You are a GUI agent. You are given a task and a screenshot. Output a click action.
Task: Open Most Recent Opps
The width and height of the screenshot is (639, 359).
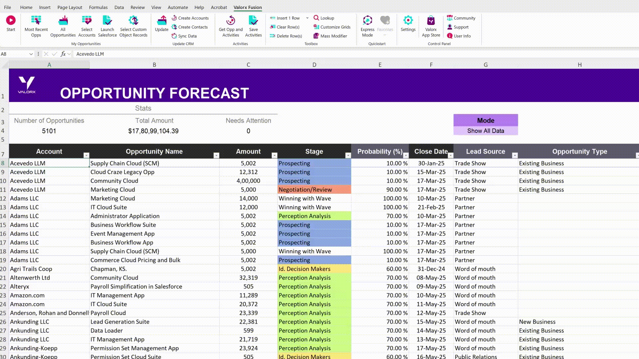pyautogui.click(x=36, y=21)
